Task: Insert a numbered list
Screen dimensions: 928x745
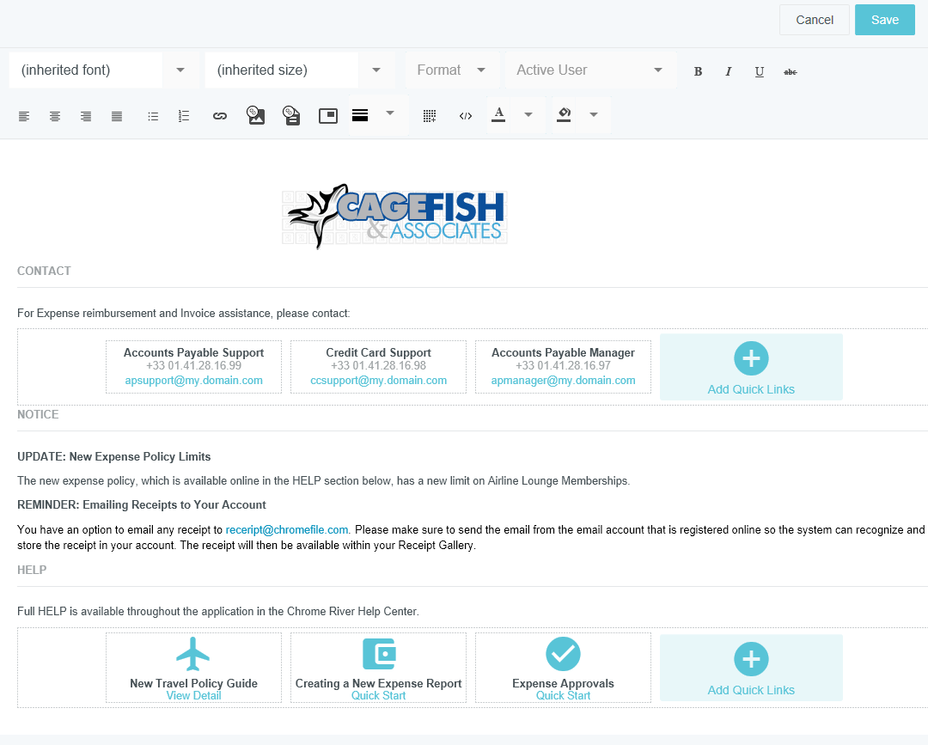Action: (184, 116)
